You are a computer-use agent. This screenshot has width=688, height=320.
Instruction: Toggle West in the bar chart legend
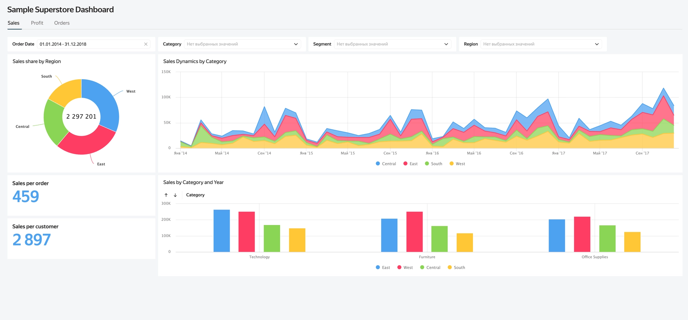coord(405,268)
